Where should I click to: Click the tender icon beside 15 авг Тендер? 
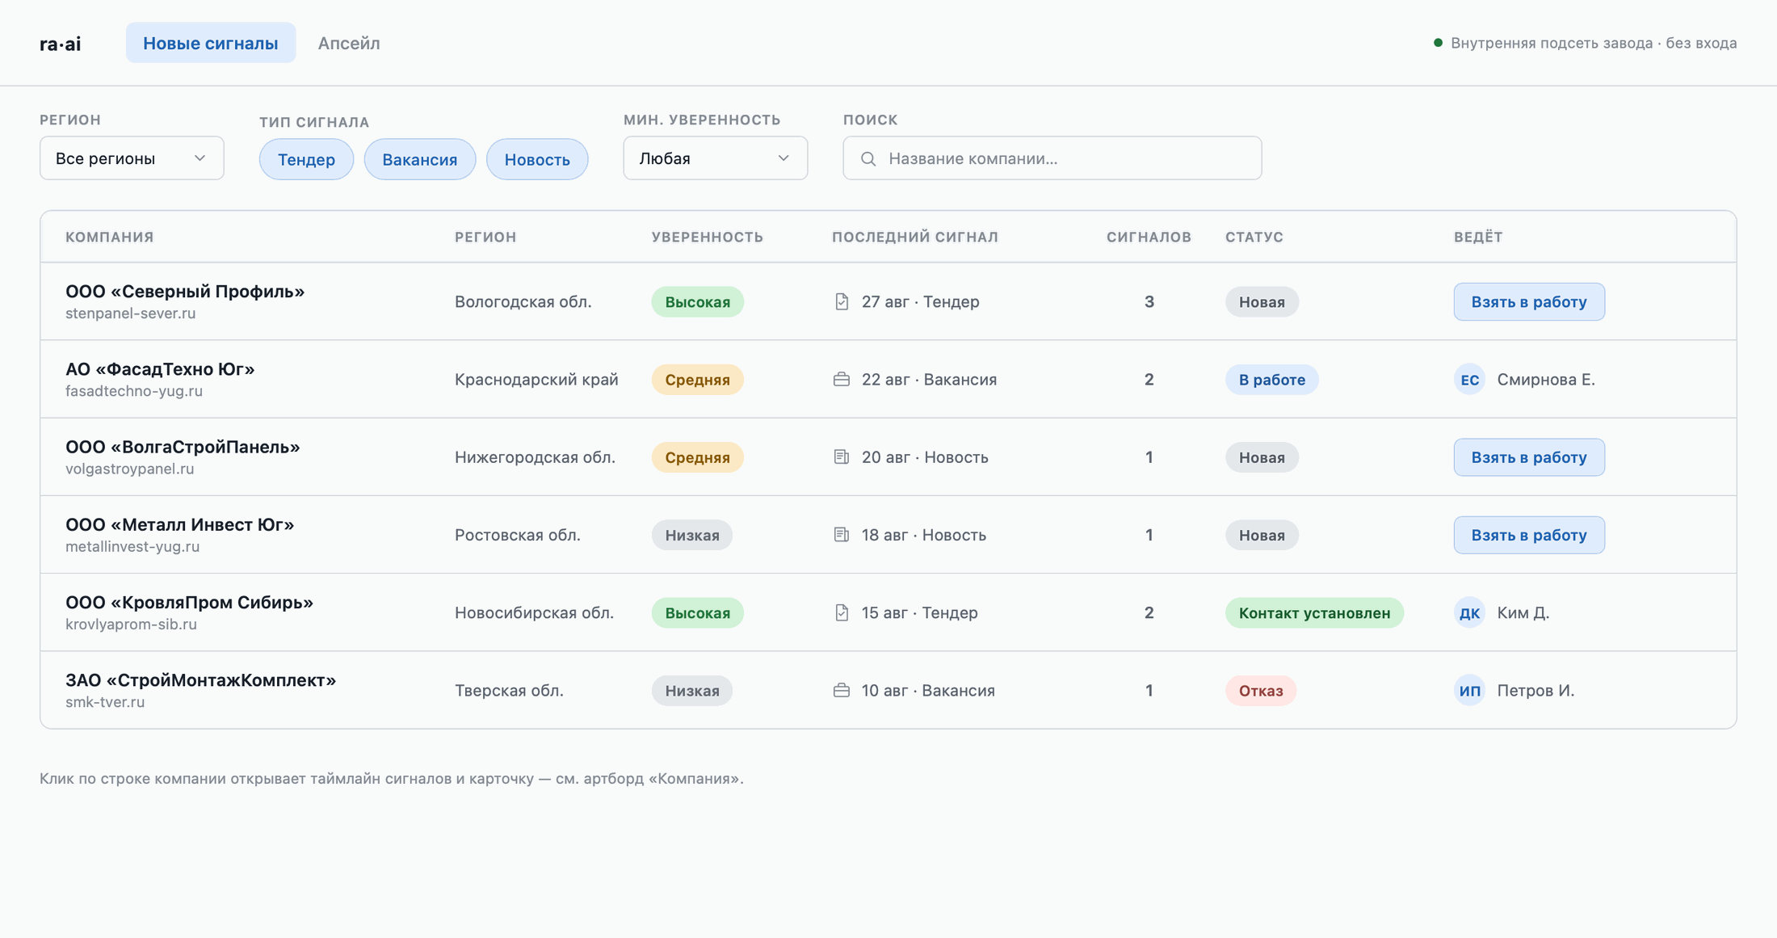(842, 612)
